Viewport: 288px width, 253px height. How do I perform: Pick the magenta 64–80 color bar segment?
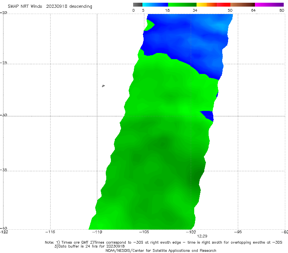[269, 5]
